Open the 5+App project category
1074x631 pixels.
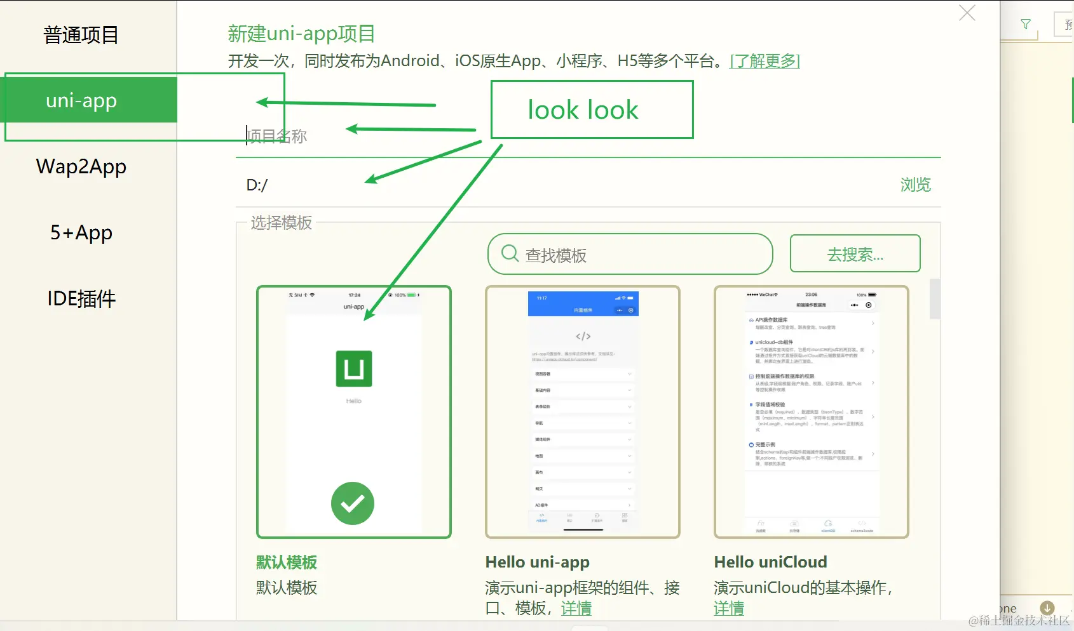80,232
